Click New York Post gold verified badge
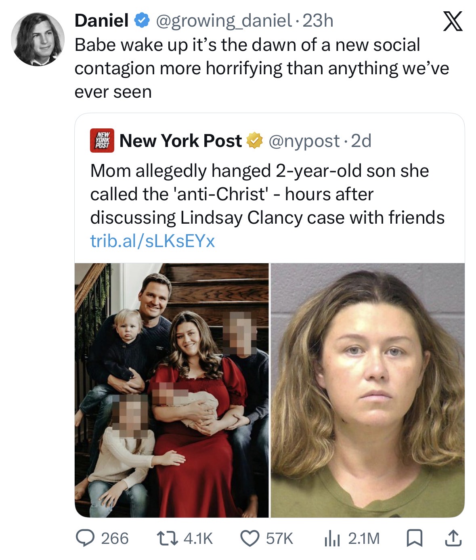The height and width of the screenshot is (560, 476). click(x=254, y=141)
